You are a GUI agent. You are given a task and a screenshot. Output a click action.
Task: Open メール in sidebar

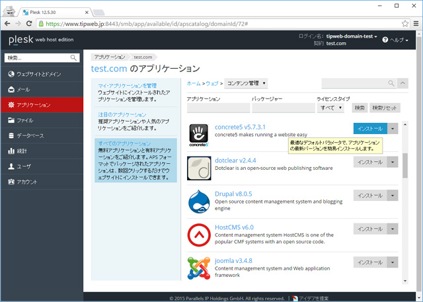tap(42, 89)
